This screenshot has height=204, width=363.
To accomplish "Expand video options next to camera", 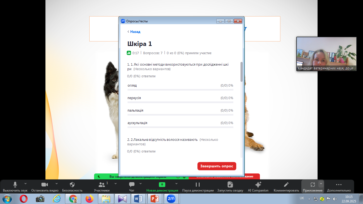I will point(57,184).
